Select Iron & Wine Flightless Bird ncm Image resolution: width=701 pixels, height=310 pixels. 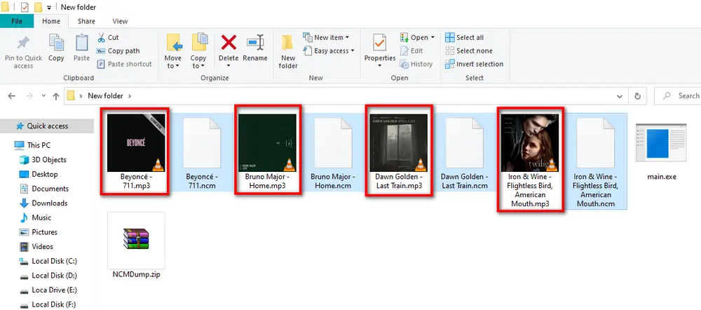click(x=595, y=161)
